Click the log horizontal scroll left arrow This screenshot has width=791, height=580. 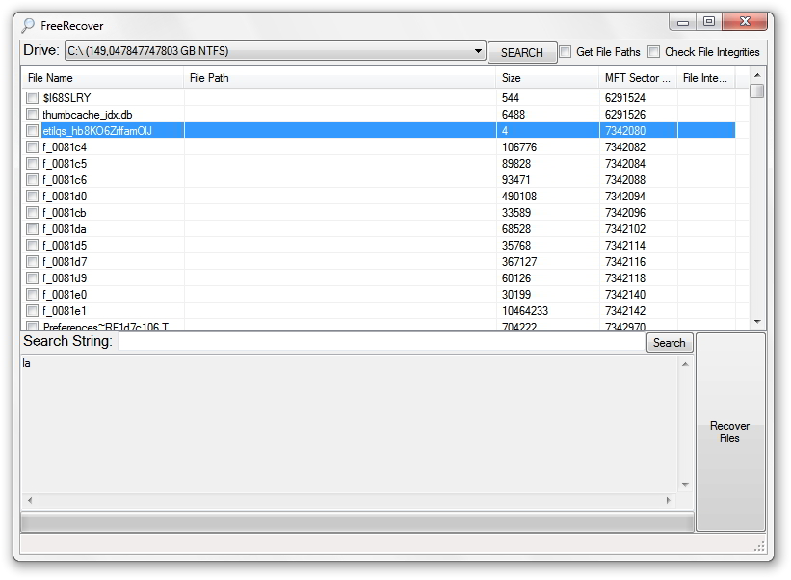pyautogui.click(x=30, y=500)
